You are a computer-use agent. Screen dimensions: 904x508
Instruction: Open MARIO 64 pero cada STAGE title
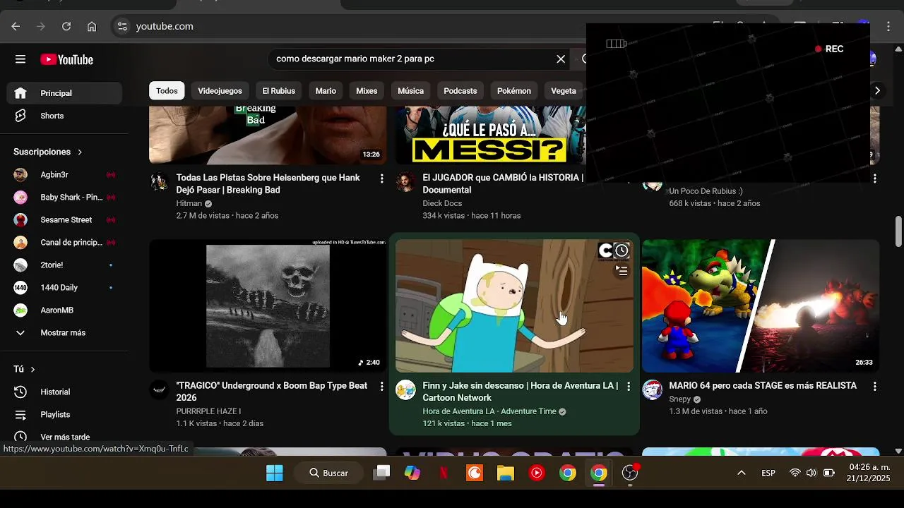pos(763,386)
